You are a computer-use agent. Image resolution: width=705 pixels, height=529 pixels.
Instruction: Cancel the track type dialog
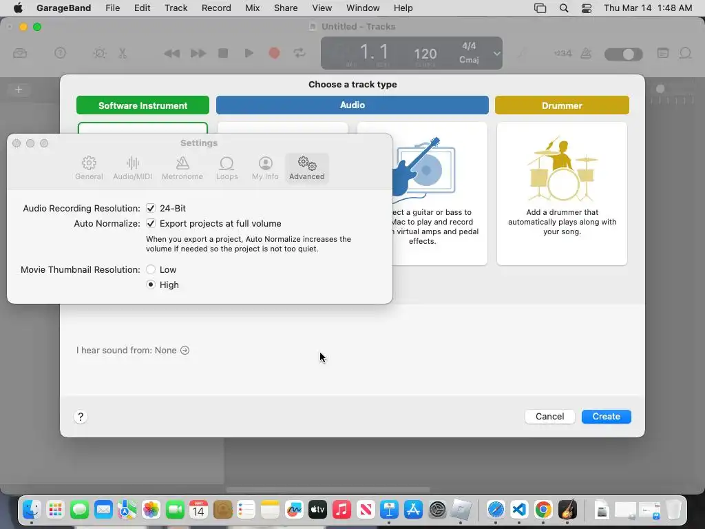coord(549,417)
